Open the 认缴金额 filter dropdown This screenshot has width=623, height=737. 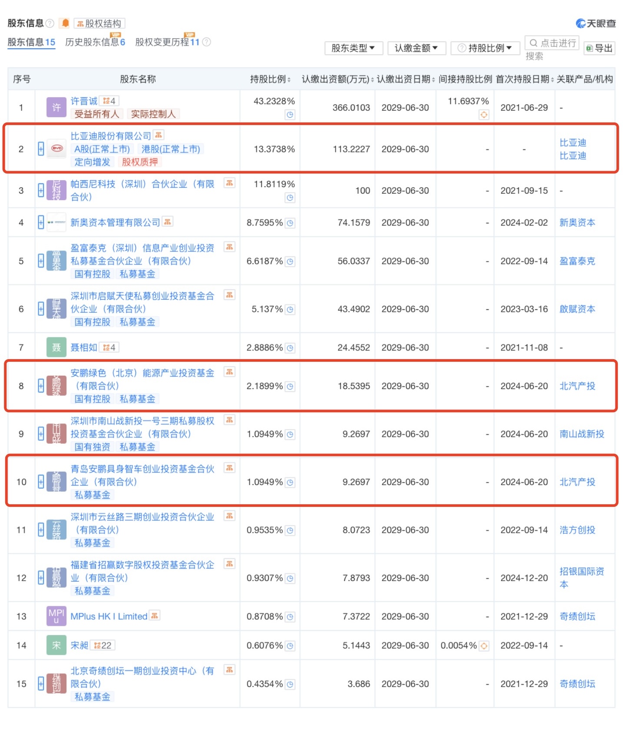click(416, 48)
